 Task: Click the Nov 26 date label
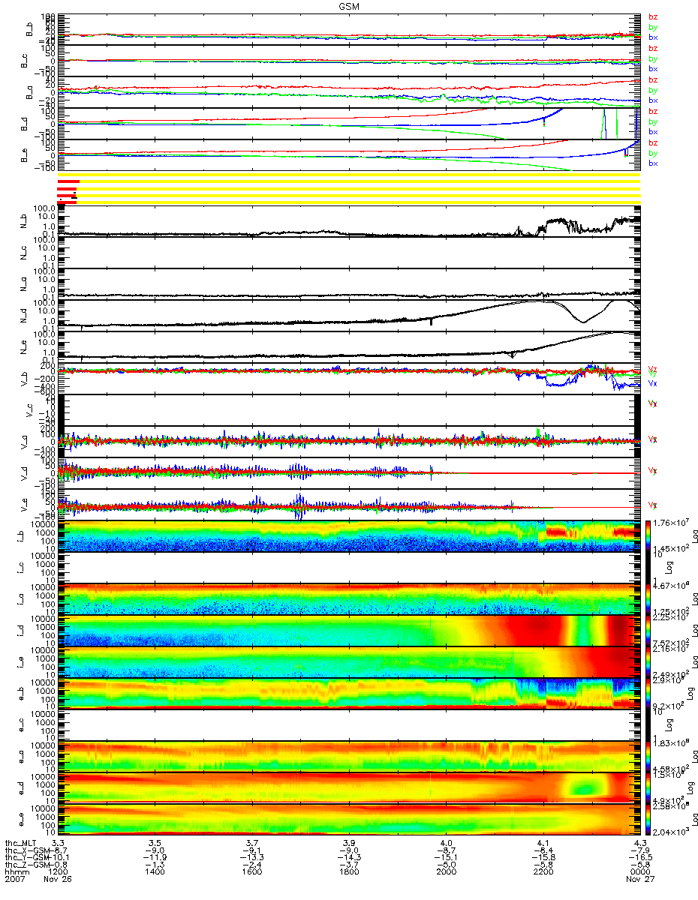(x=59, y=880)
